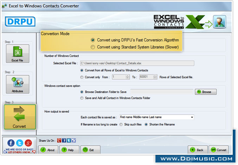Click the large Facebook round icon
238x165 pixels.
coord(11,143)
